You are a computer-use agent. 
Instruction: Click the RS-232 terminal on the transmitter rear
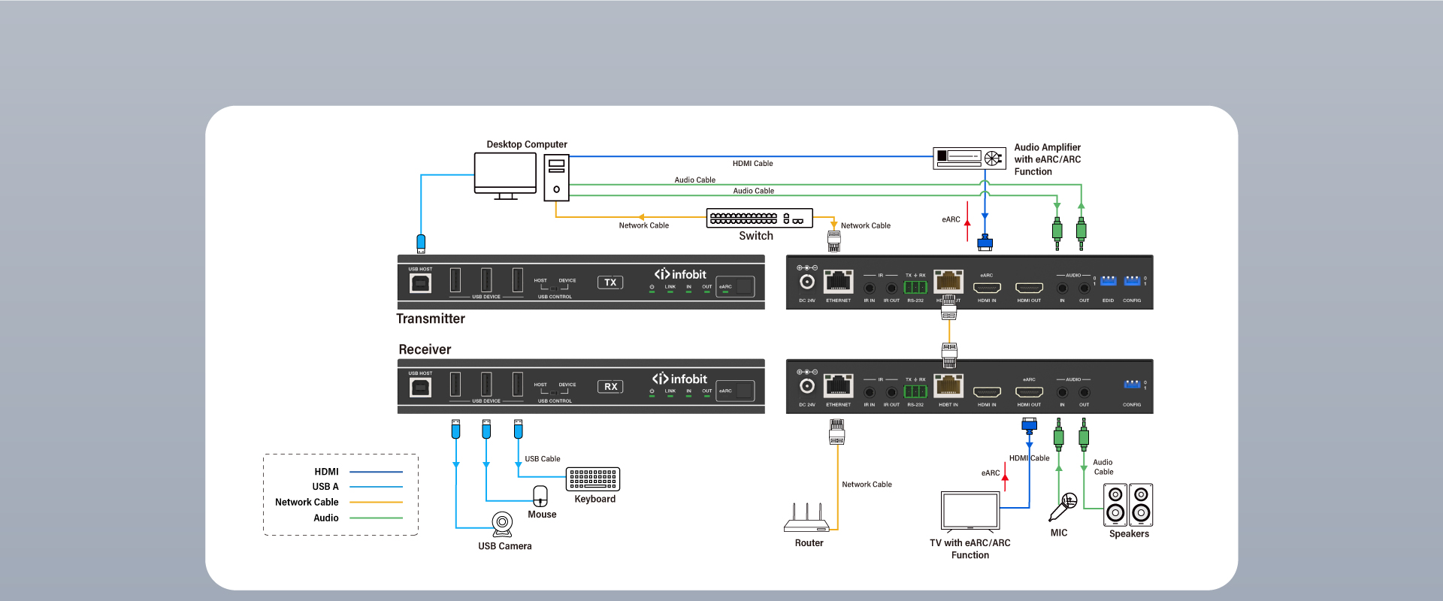click(915, 287)
